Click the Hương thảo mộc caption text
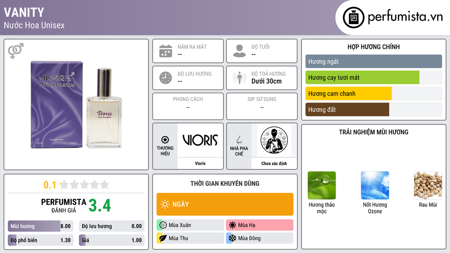This screenshot has height=253, width=450. pos(322,208)
